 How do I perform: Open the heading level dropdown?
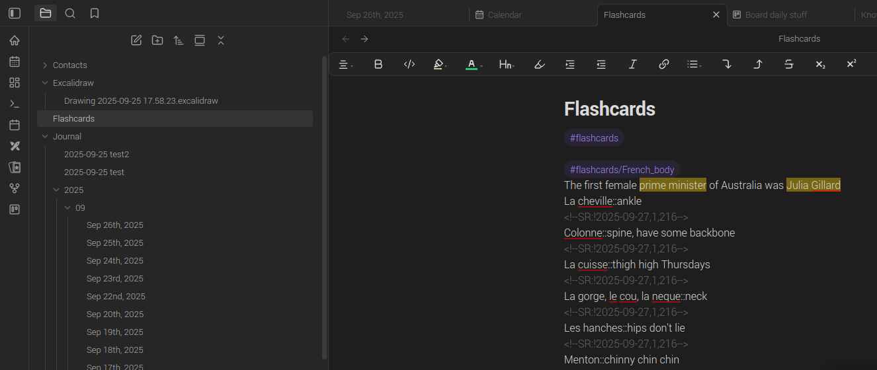pos(506,64)
